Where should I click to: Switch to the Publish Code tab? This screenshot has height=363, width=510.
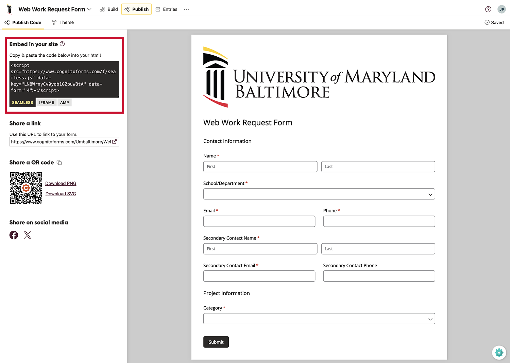click(23, 22)
